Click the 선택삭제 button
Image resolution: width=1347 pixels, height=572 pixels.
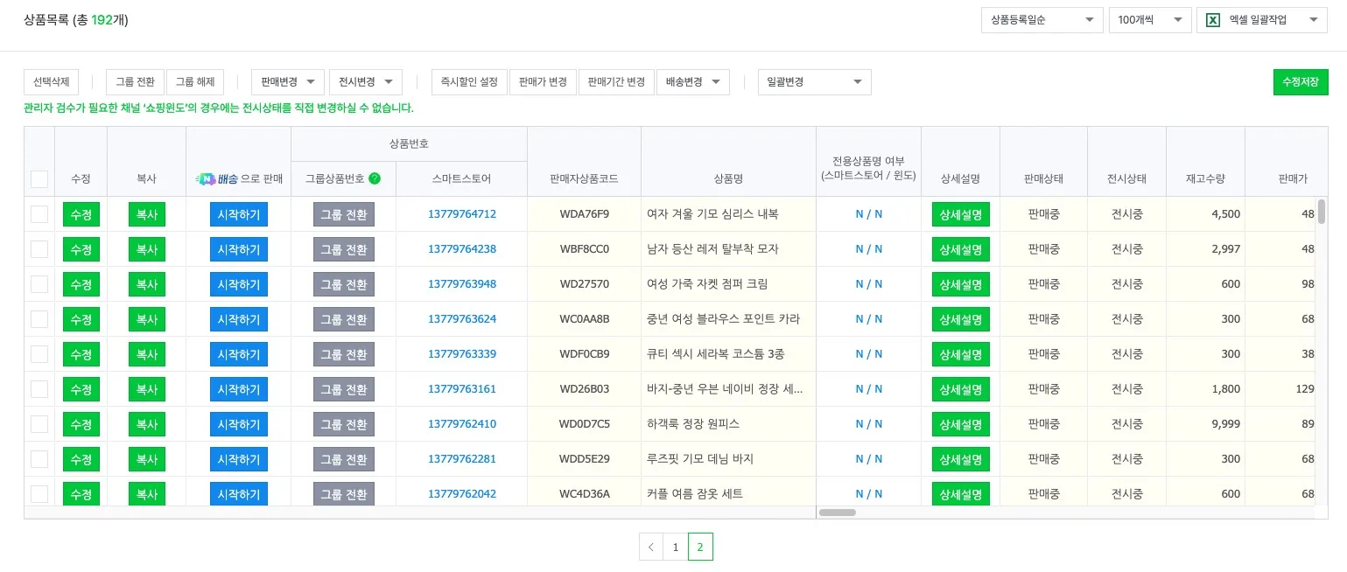(51, 82)
